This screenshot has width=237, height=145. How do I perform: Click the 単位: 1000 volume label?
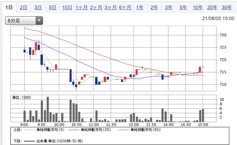click(x=21, y=98)
